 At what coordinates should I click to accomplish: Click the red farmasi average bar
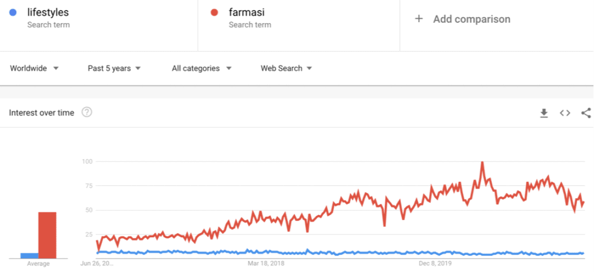point(47,236)
